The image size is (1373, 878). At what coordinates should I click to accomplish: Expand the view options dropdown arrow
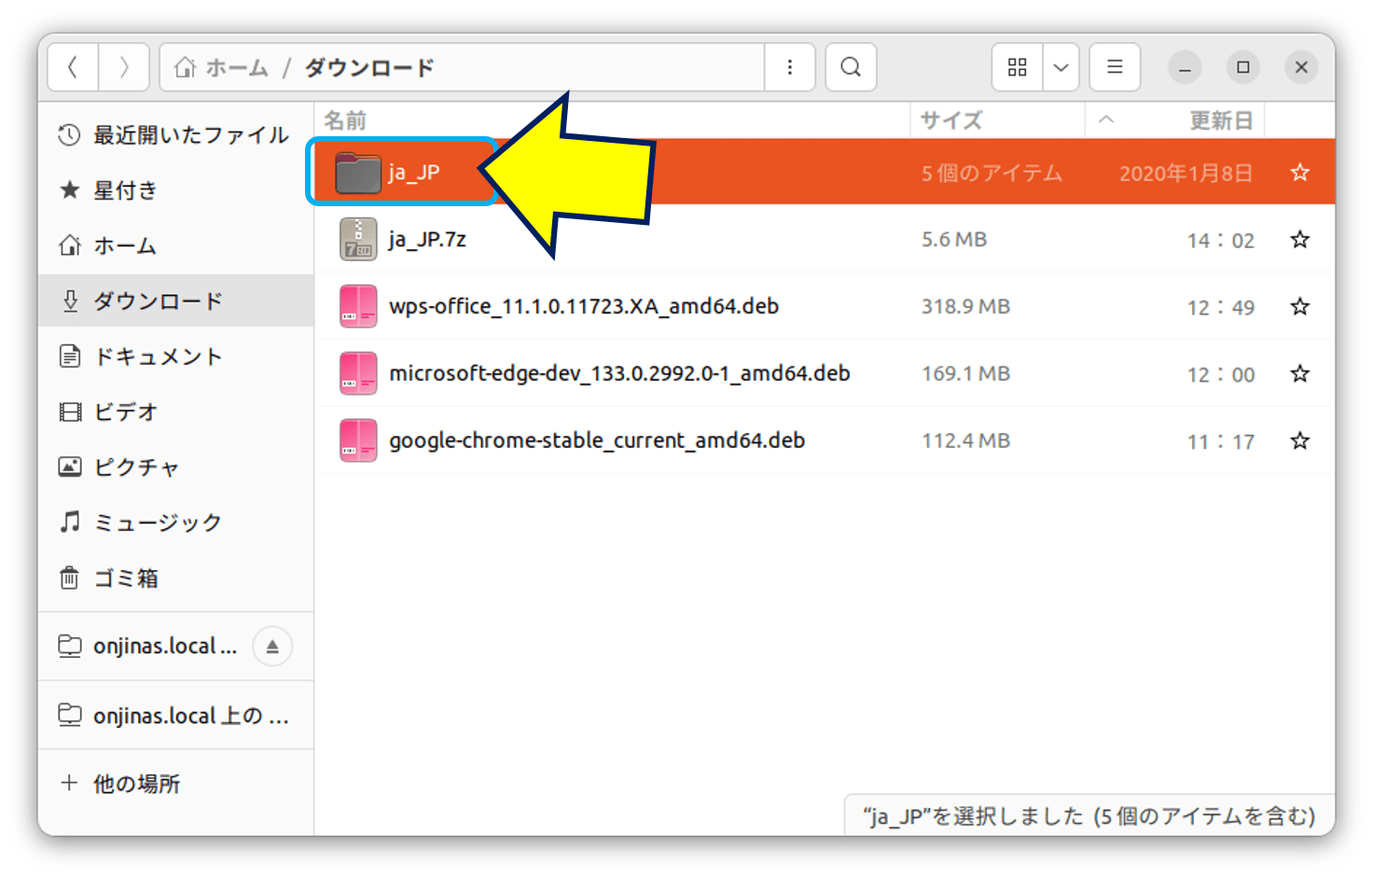1061,67
